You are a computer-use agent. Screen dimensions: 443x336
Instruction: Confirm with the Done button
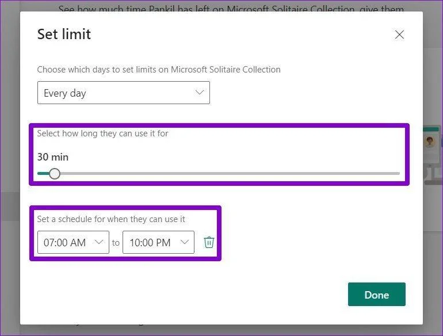(x=377, y=294)
